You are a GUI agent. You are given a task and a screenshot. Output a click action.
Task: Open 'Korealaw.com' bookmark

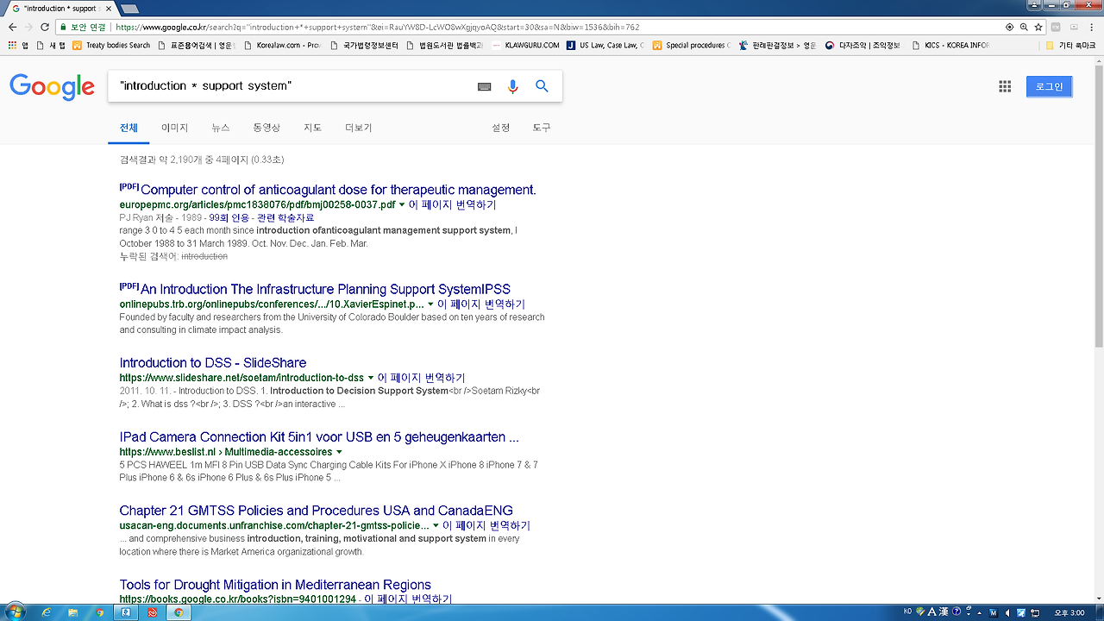[x=283, y=45]
